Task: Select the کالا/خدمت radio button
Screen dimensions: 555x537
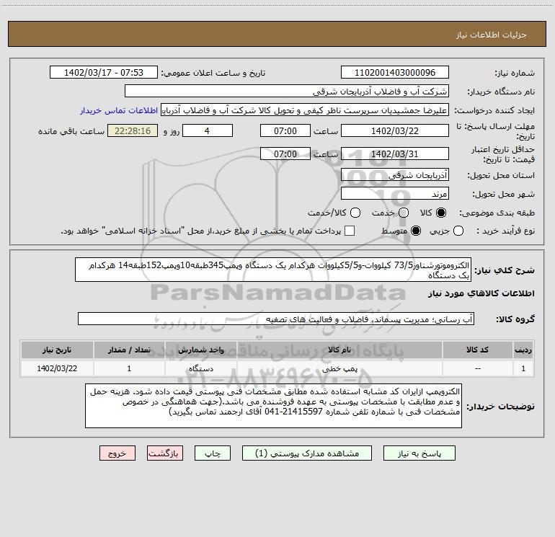Action: [x=355, y=213]
